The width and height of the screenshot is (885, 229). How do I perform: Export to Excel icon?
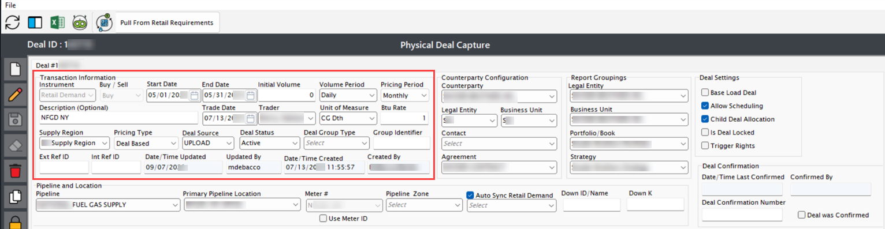pos(57,22)
